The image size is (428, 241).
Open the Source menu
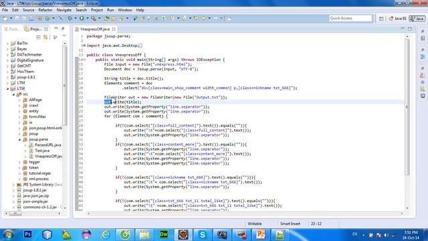click(x=28, y=10)
